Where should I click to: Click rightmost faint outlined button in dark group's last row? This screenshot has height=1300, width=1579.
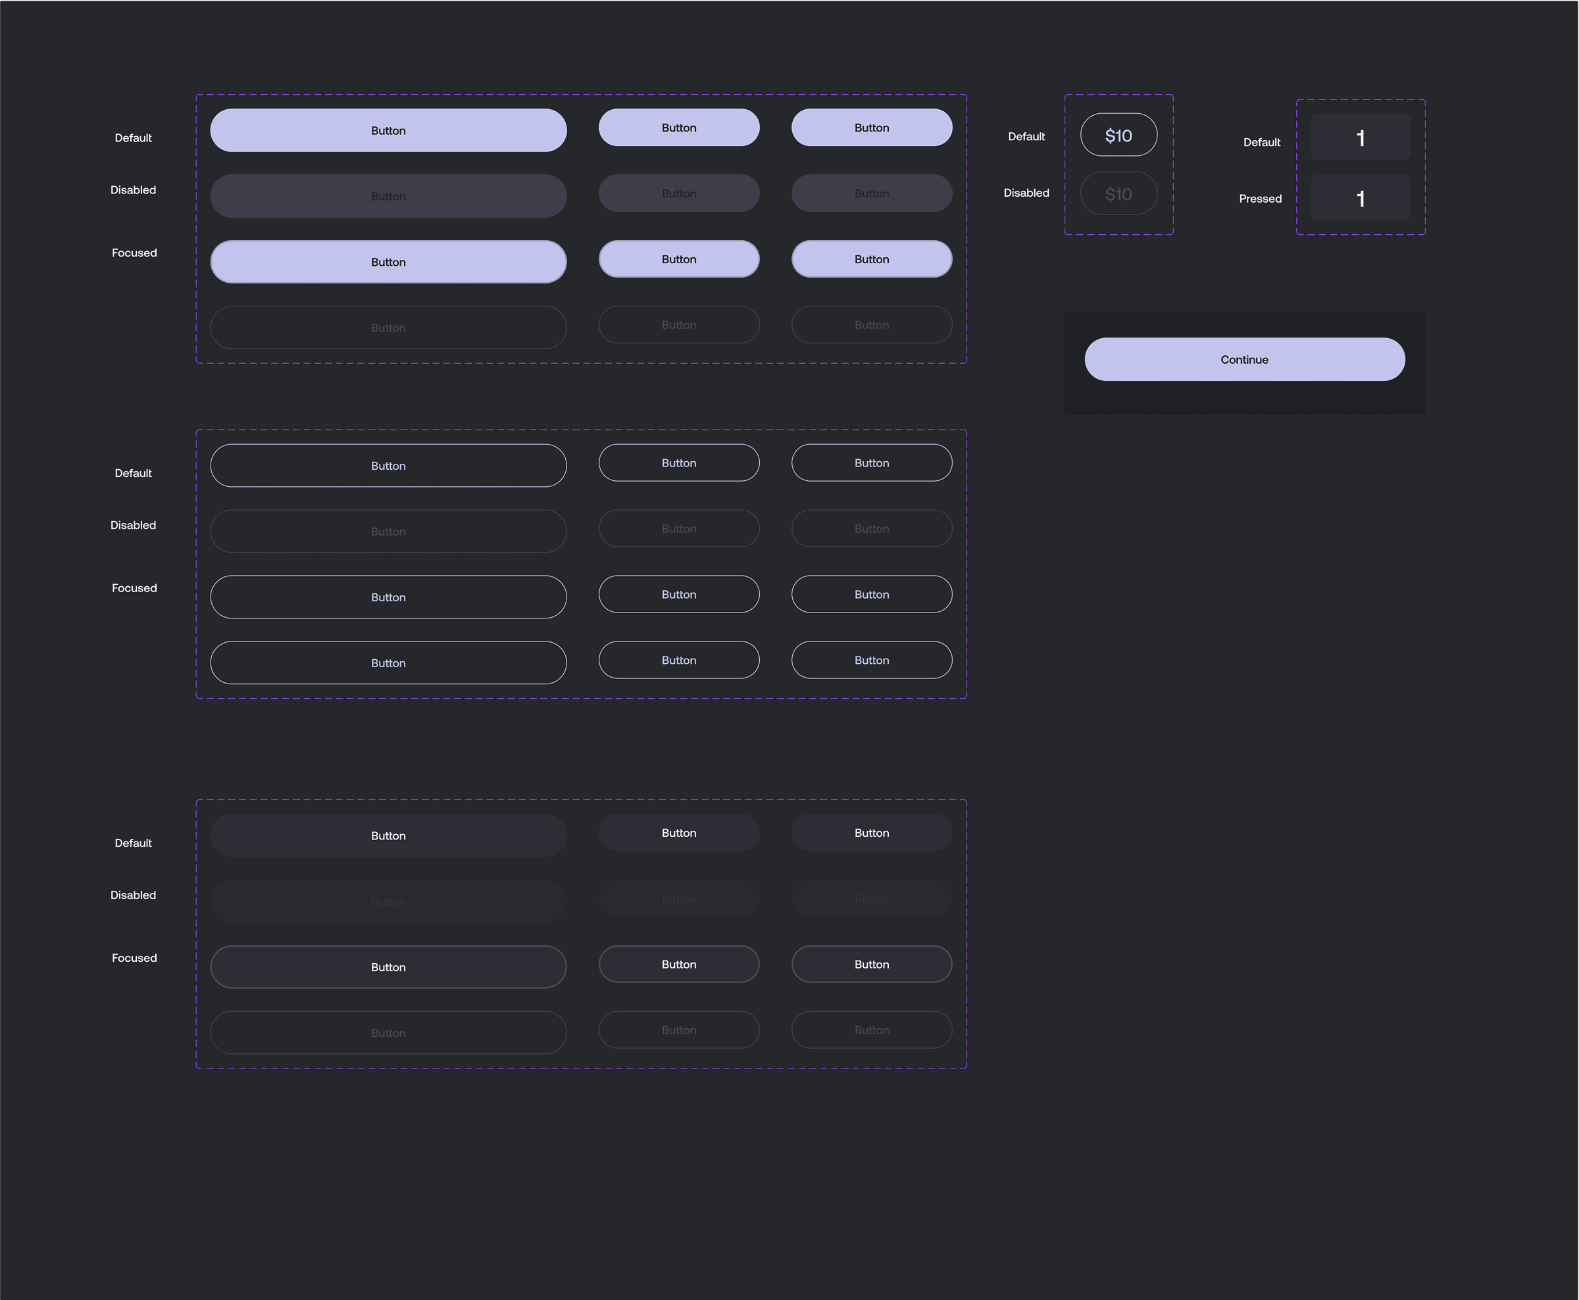872,1030
